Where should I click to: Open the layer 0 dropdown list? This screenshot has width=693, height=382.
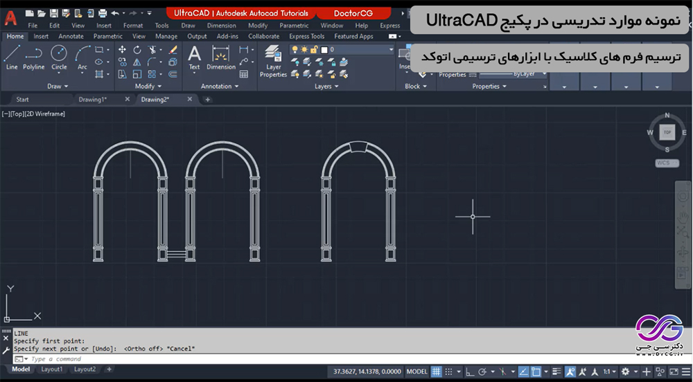tap(391, 49)
